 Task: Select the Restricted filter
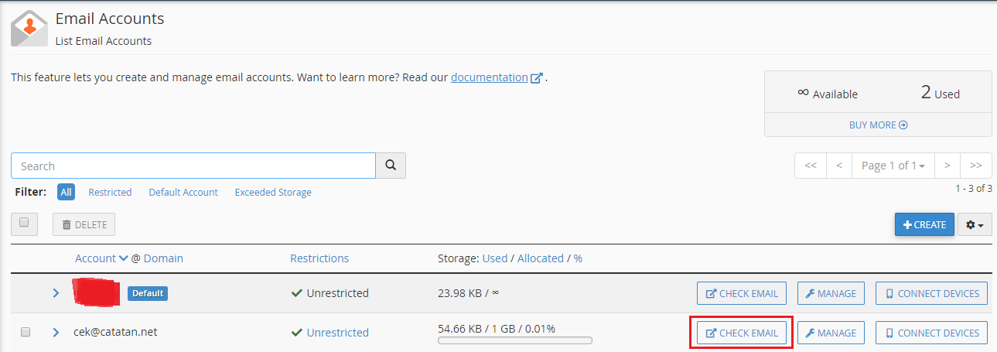[x=110, y=193]
